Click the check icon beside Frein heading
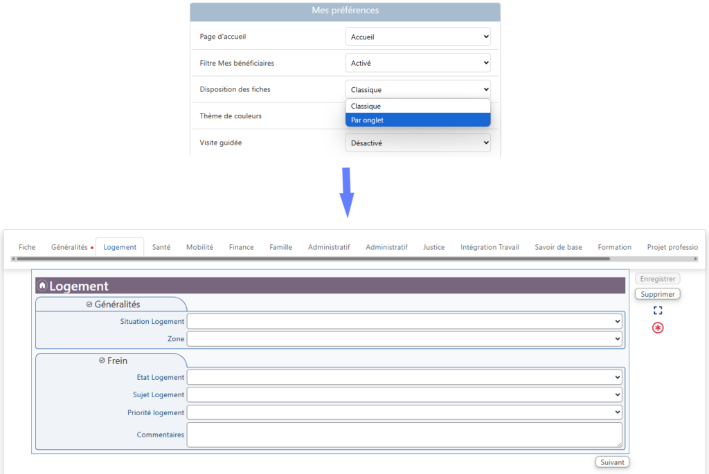This screenshot has height=474, width=709. (x=102, y=361)
